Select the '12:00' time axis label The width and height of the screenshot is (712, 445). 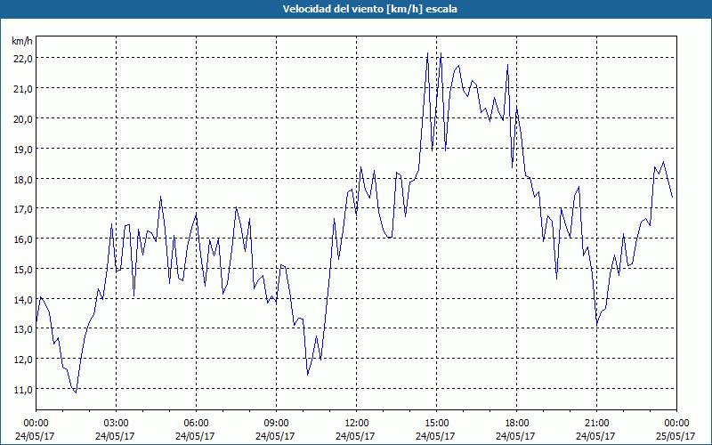[x=357, y=424]
